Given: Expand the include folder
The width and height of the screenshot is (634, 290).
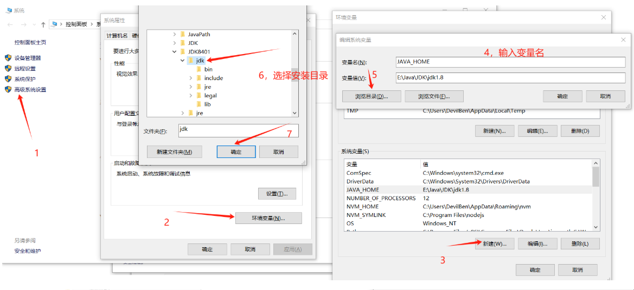Looking at the screenshot, I should pos(191,78).
